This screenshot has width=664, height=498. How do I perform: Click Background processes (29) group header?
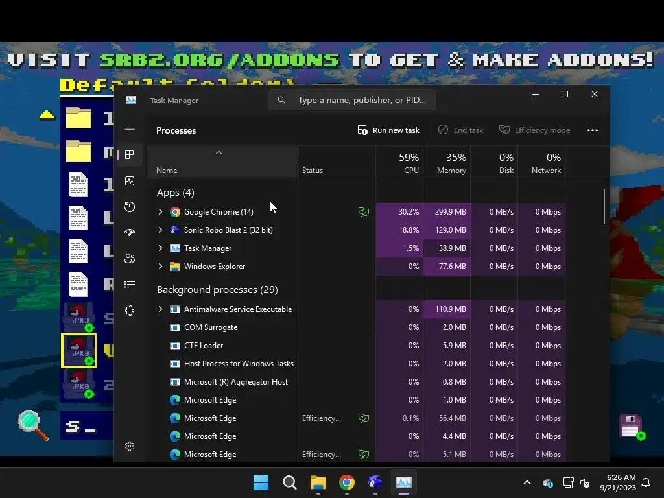(x=217, y=290)
